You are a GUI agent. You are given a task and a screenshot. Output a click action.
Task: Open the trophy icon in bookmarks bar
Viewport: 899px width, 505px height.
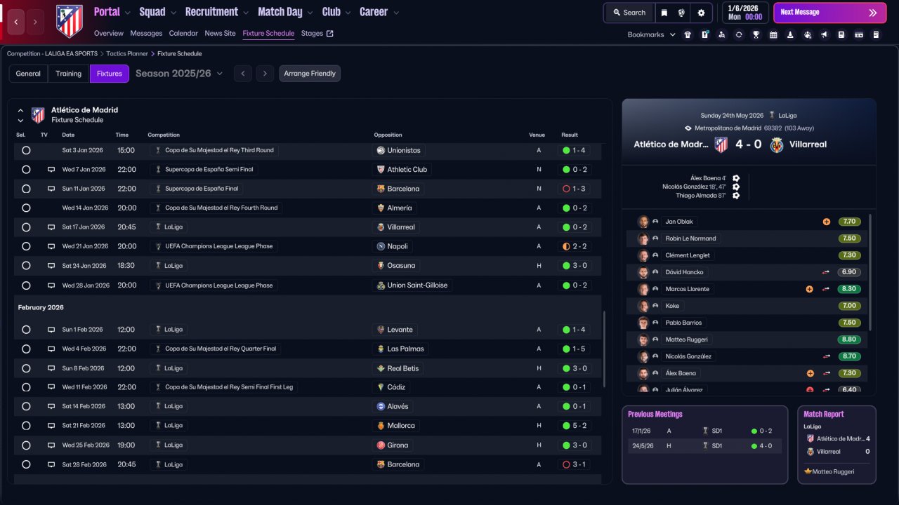point(756,34)
